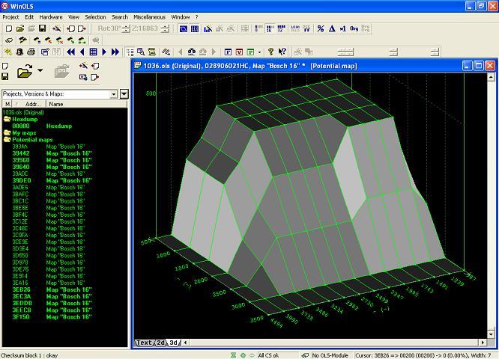
Task: Click the blue r toolbar icon
Action: 228,52
